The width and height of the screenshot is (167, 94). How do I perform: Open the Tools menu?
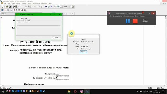click(x=30, y=3)
